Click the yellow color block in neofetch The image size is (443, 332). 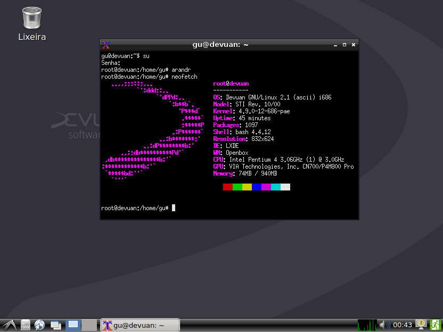pos(247,187)
